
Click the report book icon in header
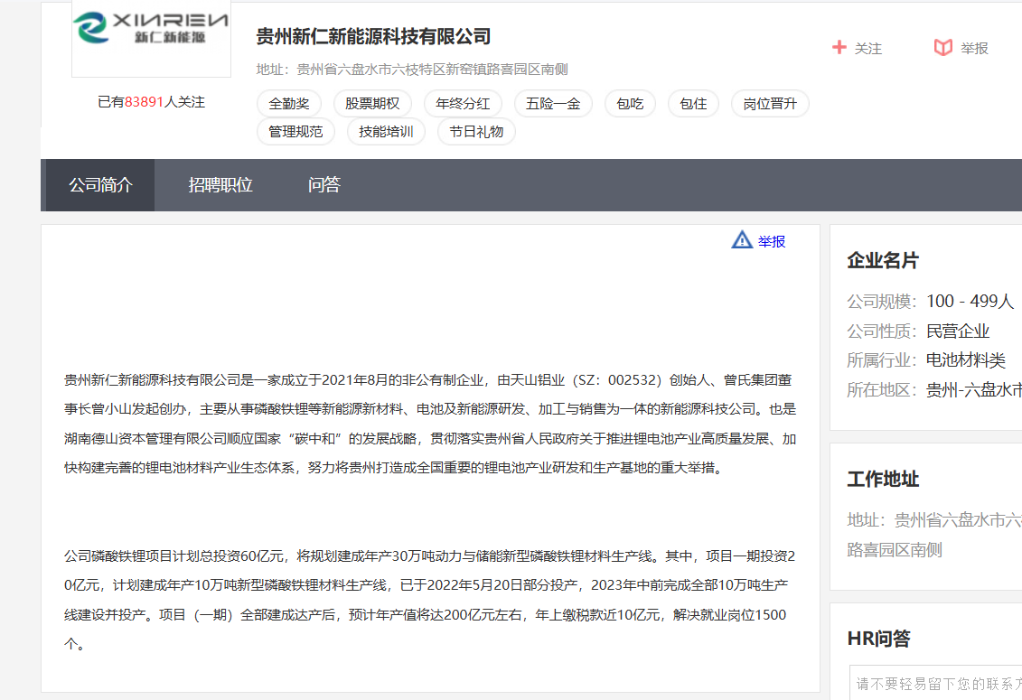tap(942, 48)
